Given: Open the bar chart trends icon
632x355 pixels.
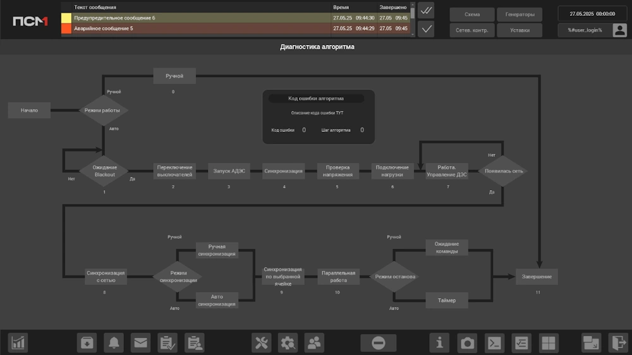Looking at the screenshot, I should [x=18, y=343].
